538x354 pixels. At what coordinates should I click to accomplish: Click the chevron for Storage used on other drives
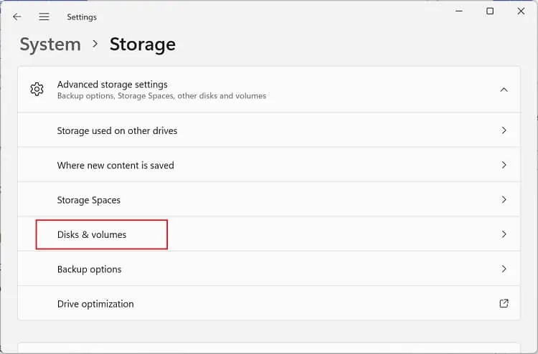click(504, 130)
